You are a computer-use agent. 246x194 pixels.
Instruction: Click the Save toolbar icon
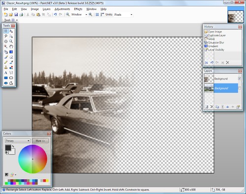(16, 15)
